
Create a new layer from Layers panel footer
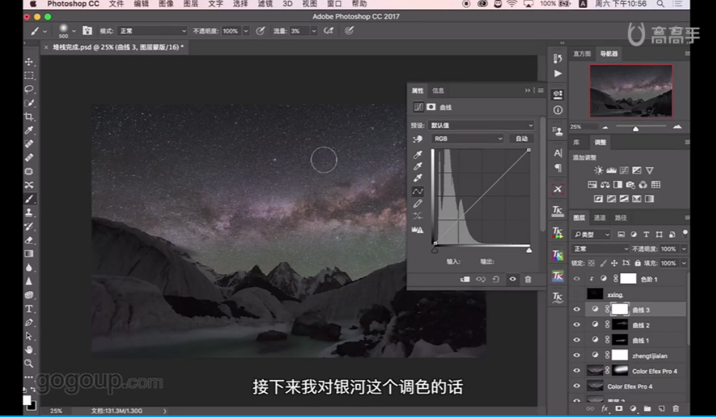pyautogui.click(x=662, y=409)
